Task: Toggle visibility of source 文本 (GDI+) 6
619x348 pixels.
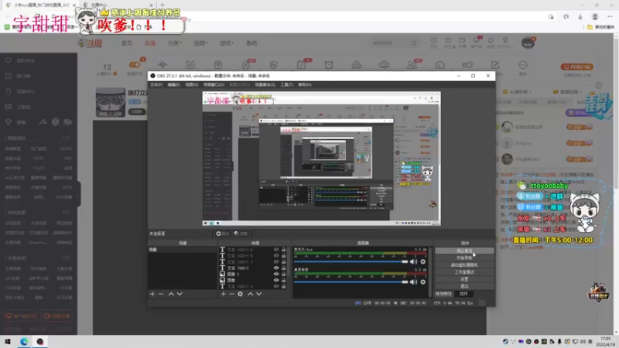Action: coord(276,250)
